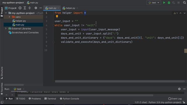Image resolution: width=187 pixels, height=105 pixels.
Task: Click the Run output horizontal scrollbar
Action: click(85, 95)
